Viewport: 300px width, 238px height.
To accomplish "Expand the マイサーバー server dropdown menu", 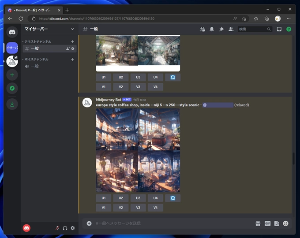I will [72, 29].
